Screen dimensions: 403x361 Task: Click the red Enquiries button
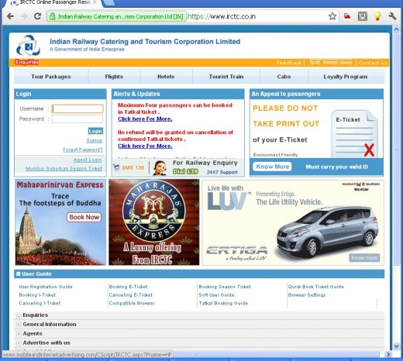coord(27,62)
